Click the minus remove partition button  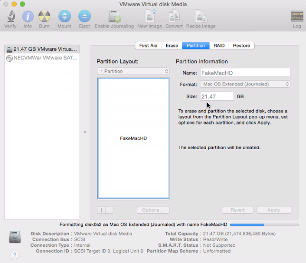coord(109,210)
